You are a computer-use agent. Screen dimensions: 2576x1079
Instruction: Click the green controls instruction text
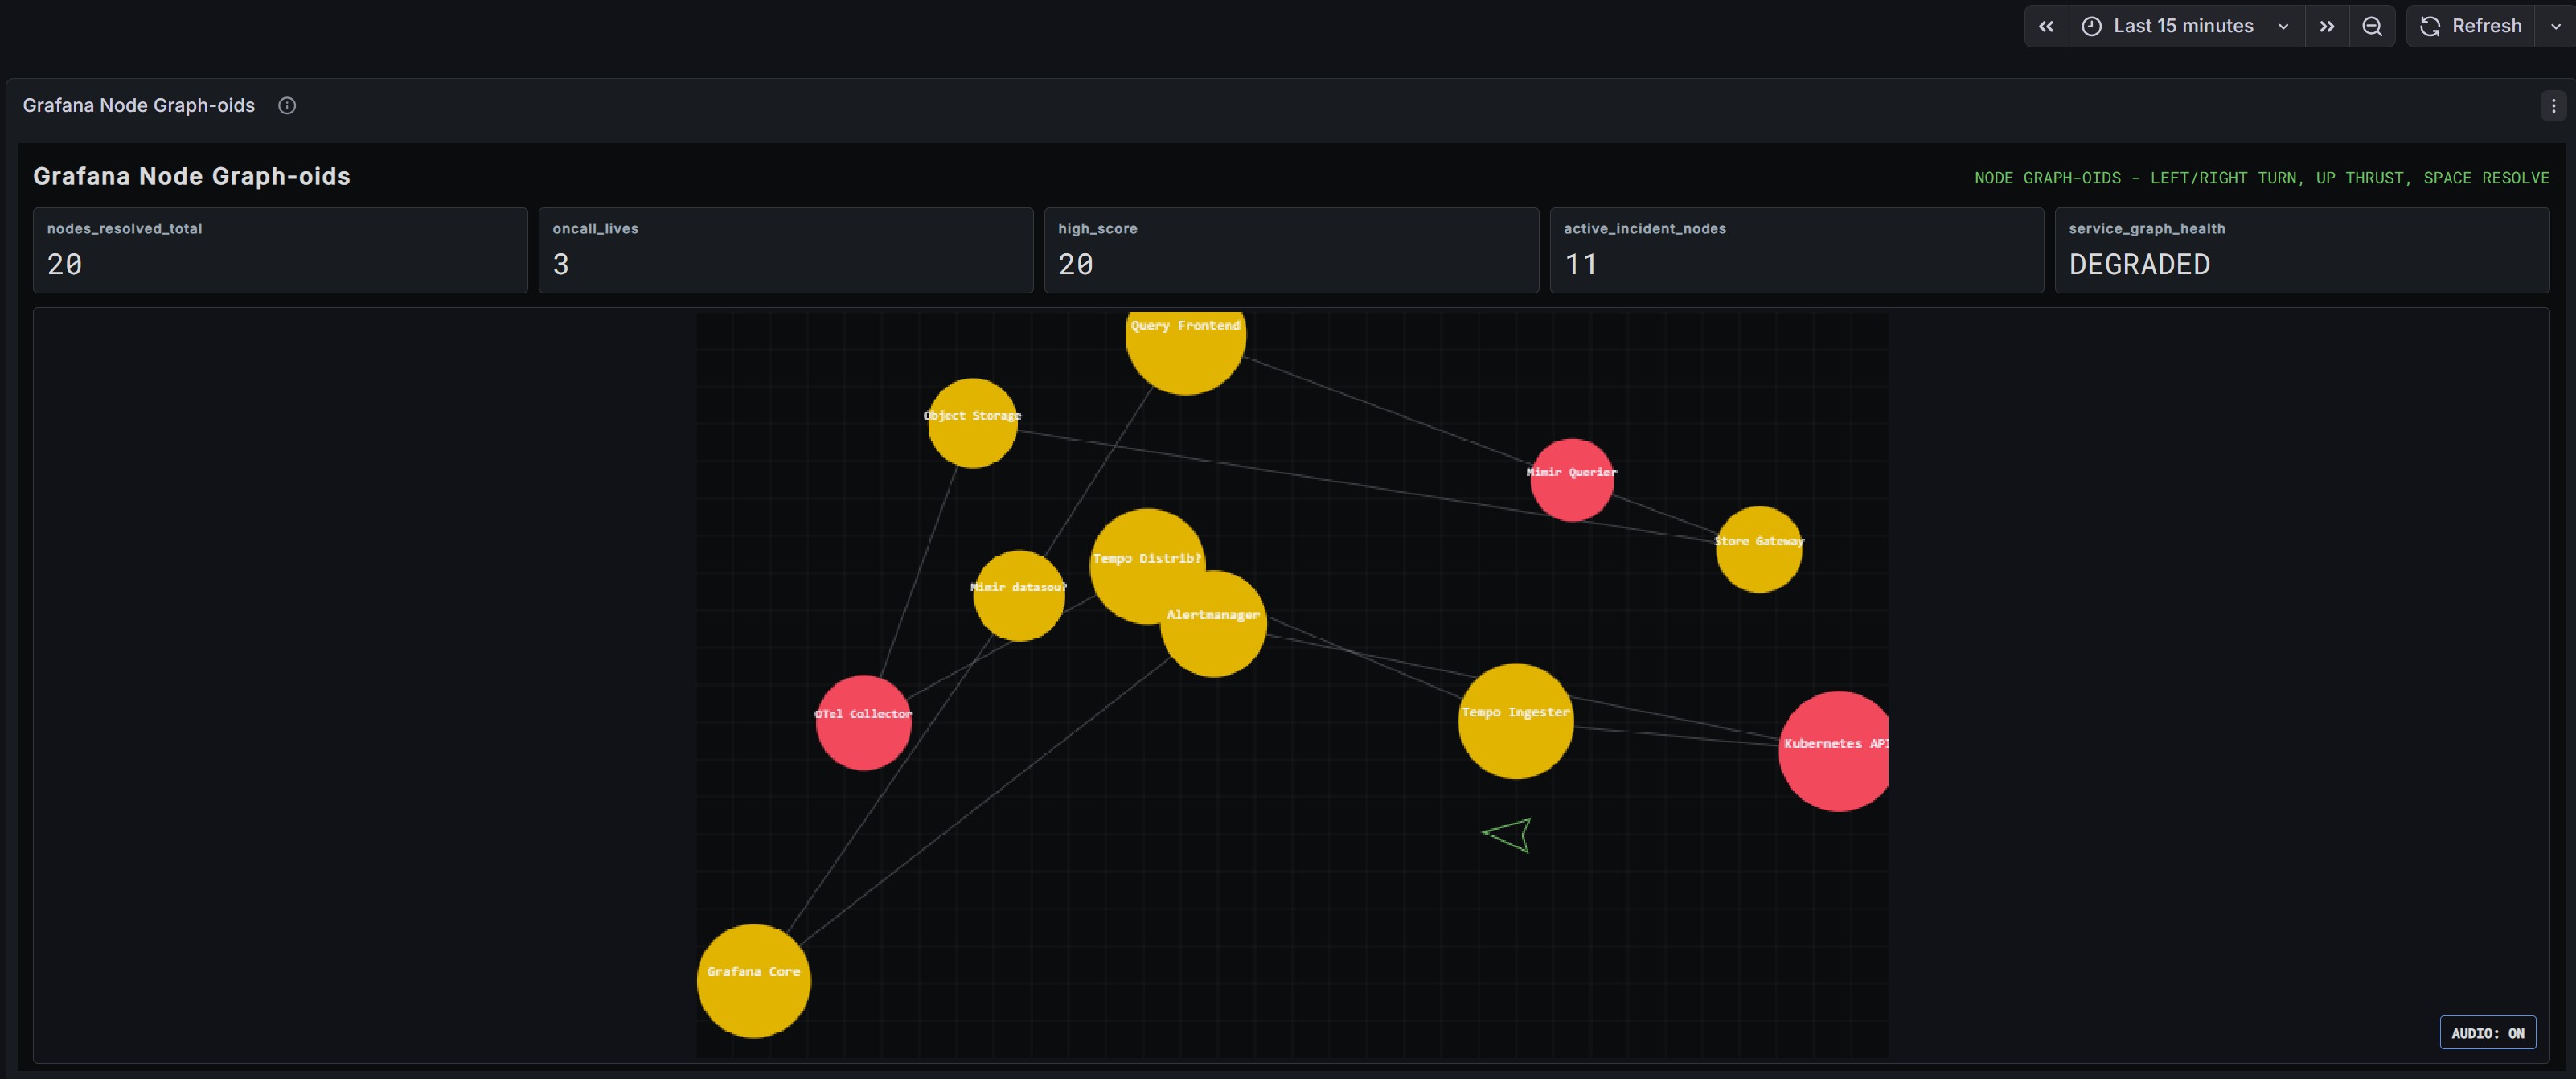coord(2261,178)
